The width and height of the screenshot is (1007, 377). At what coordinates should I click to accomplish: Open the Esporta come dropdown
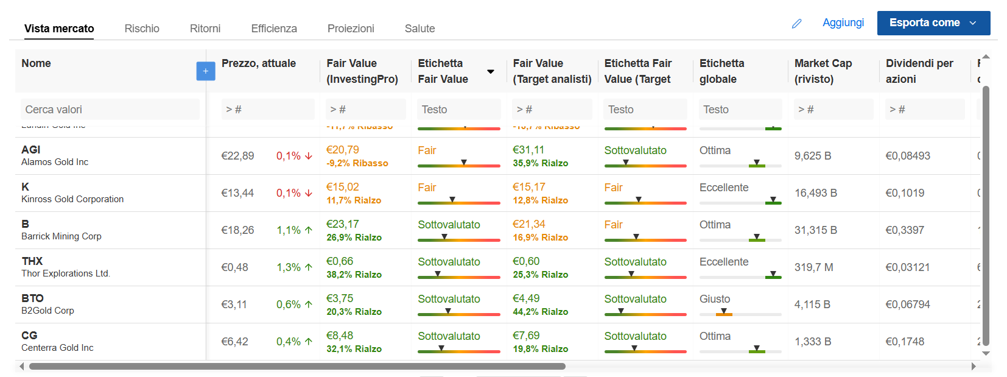click(933, 23)
